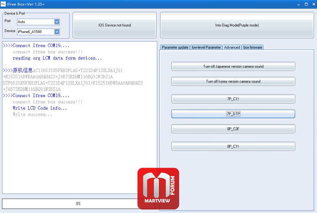Viewport: 317px width, 213px height.
Task: Click the 8P_C3F button
Action: pyautogui.click(x=233, y=129)
